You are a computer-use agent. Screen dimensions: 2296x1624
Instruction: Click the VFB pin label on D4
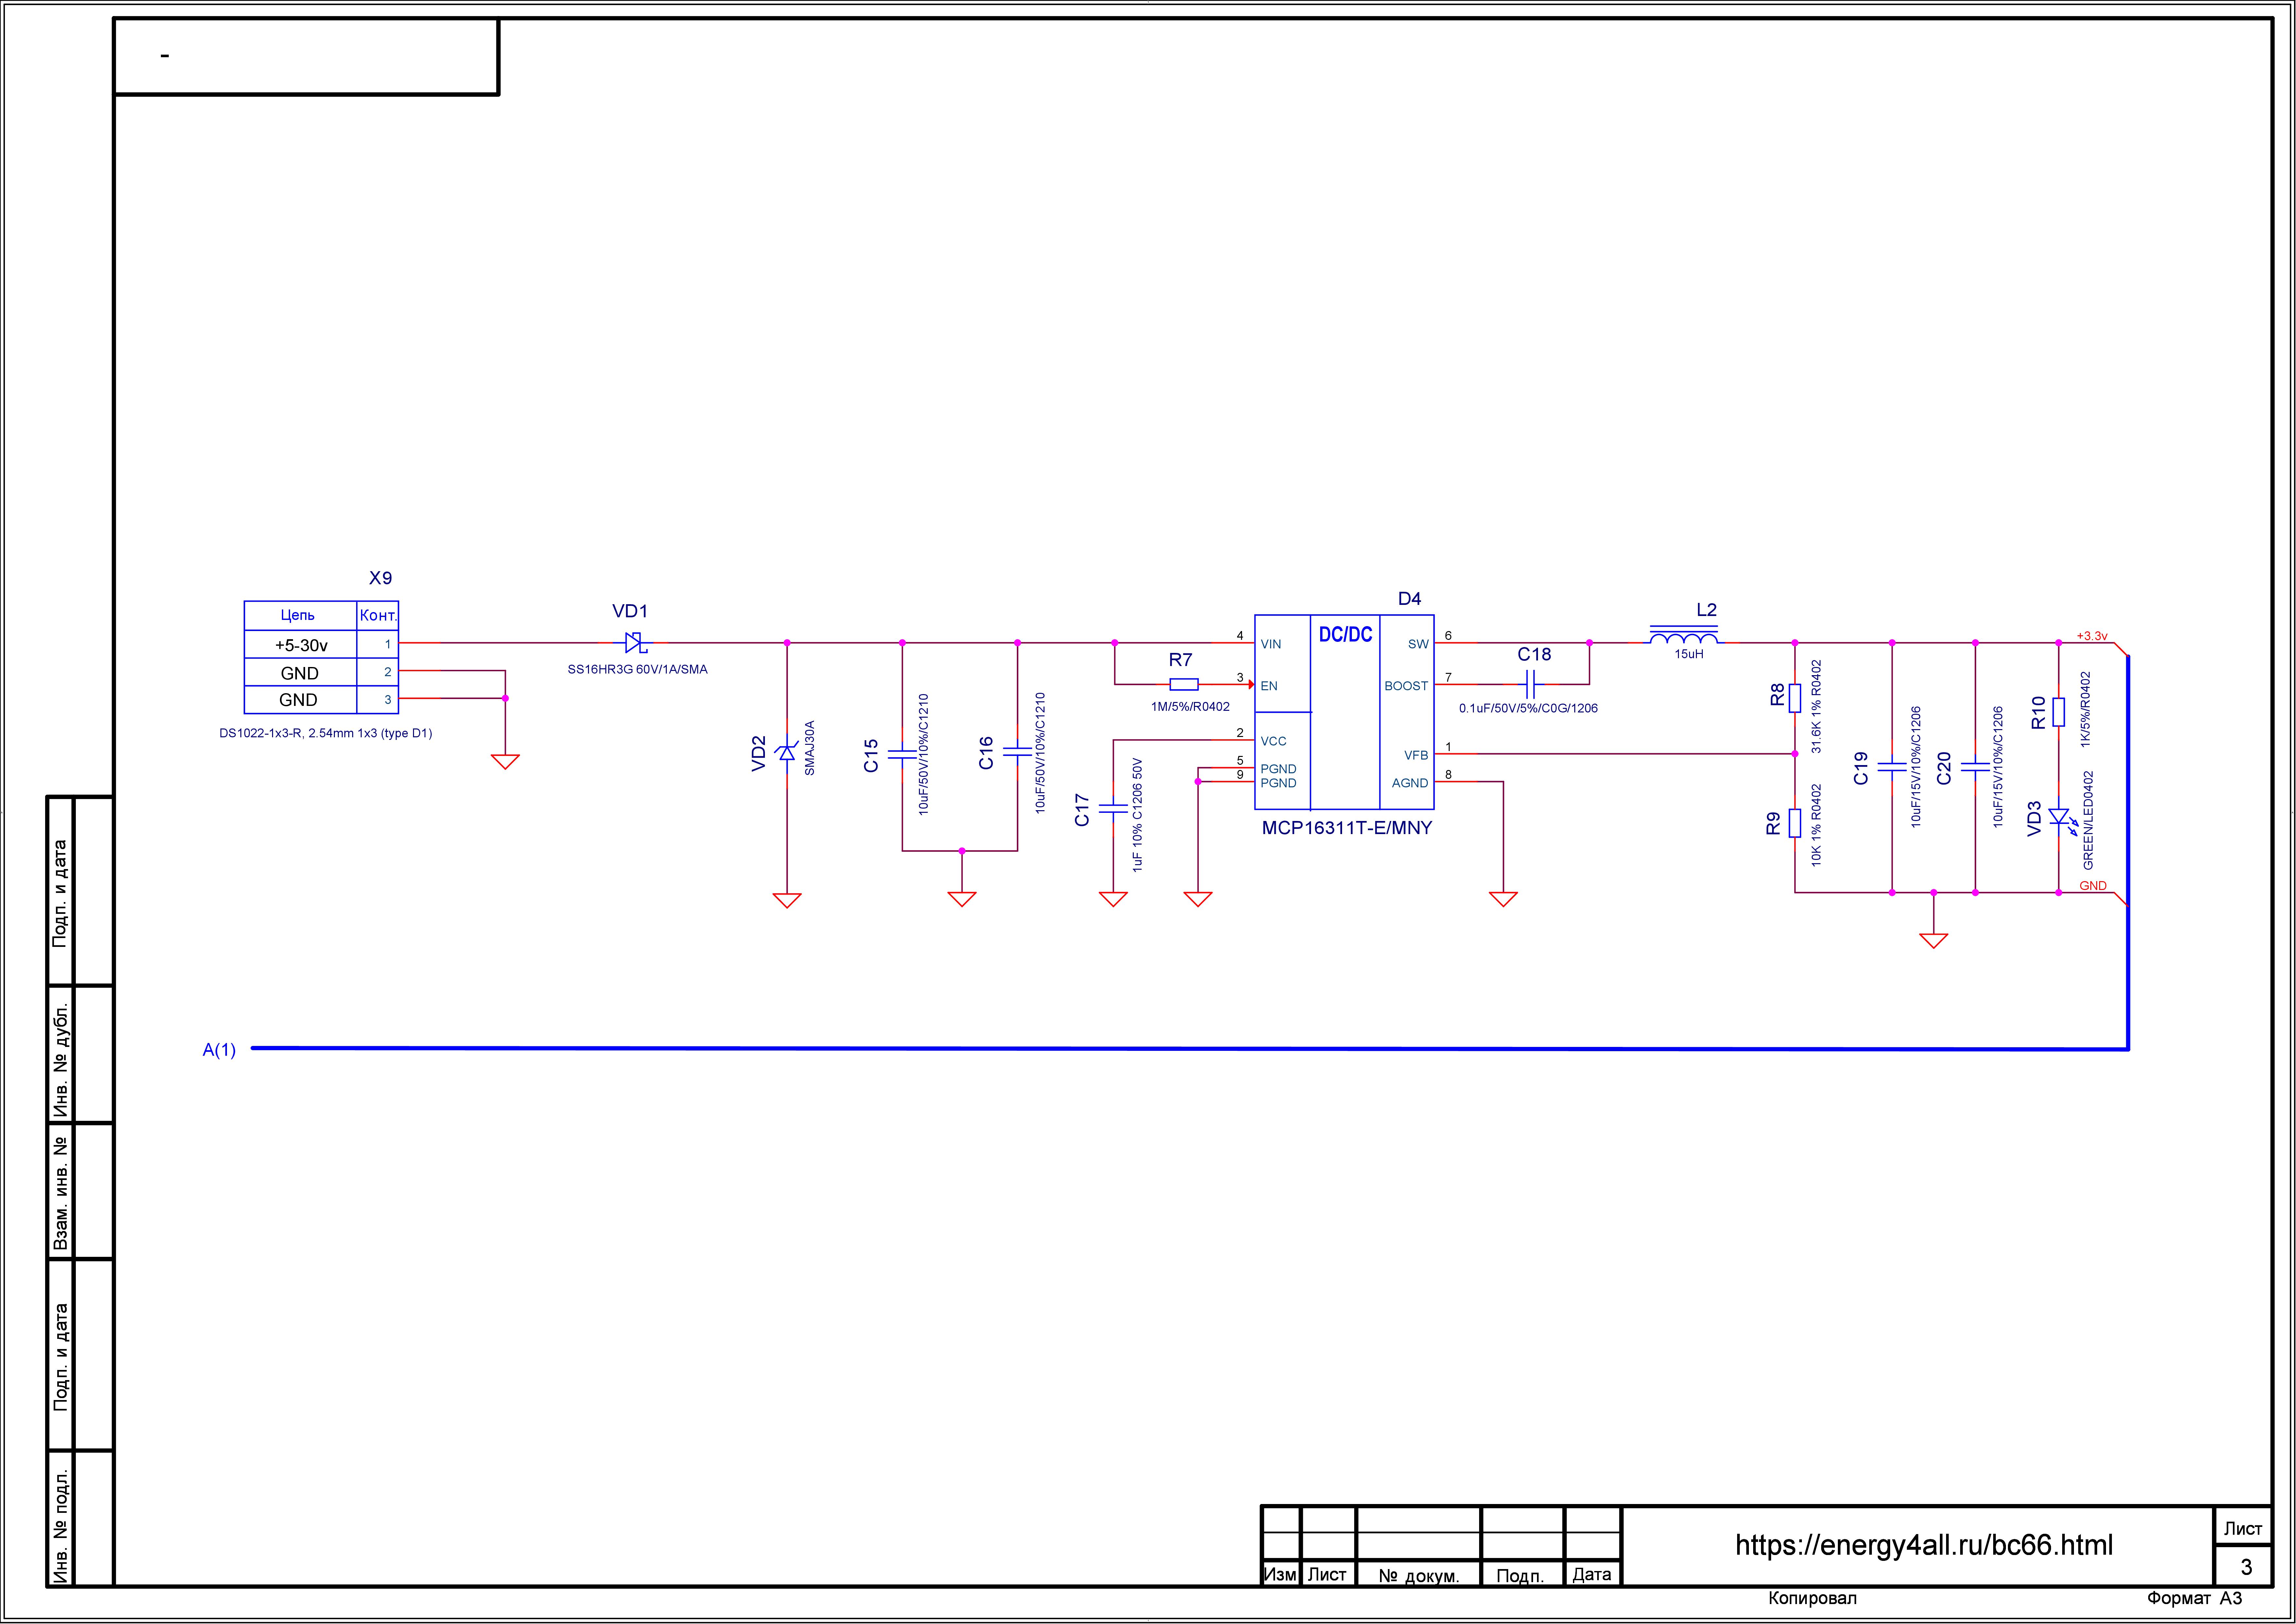click(x=1416, y=755)
